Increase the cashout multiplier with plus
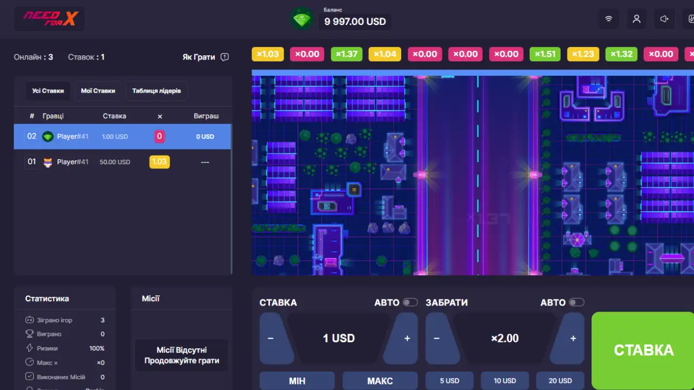Viewport: 694px width, 390px height. [x=573, y=339]
